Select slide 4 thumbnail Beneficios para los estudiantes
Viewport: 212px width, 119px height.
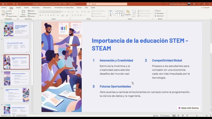(x=17, y=79)
